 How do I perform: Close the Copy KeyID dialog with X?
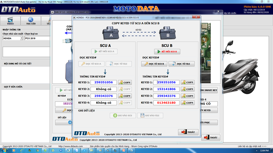[196, 17]
